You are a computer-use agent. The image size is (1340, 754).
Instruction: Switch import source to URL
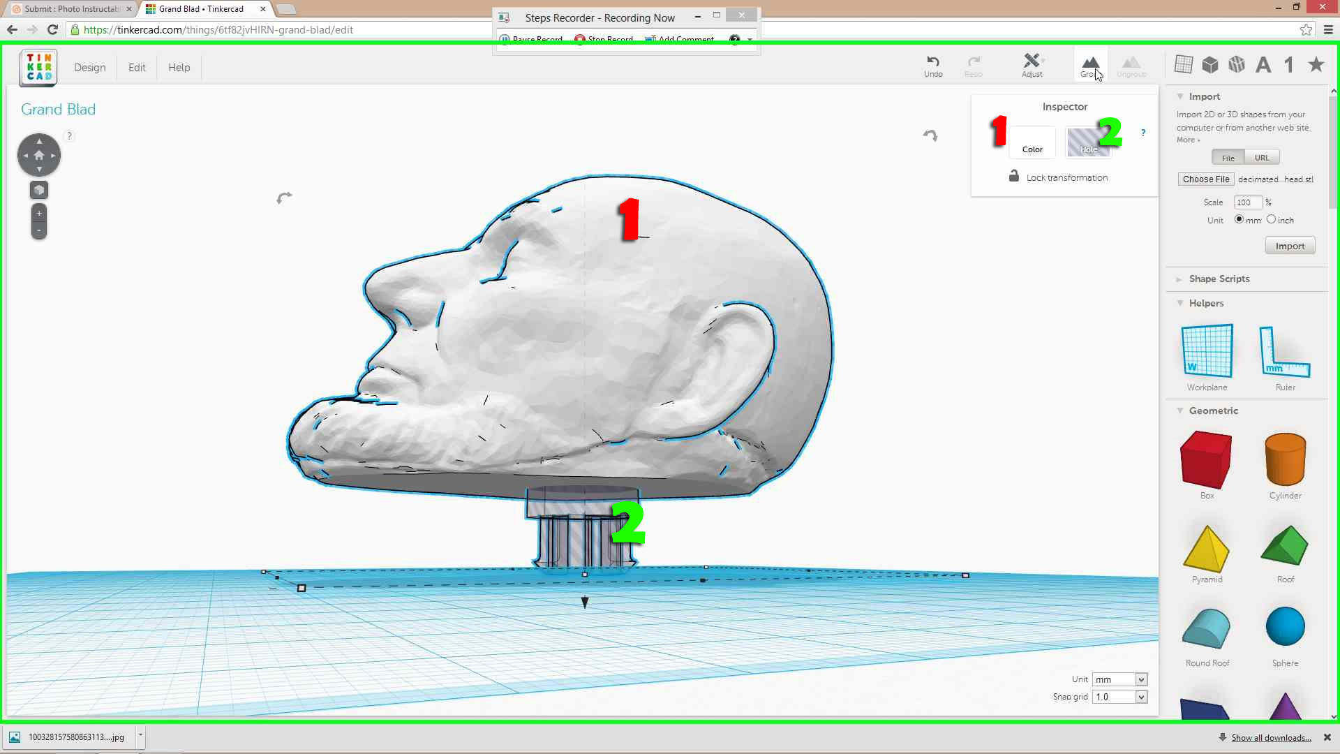tap(1262, 158)
